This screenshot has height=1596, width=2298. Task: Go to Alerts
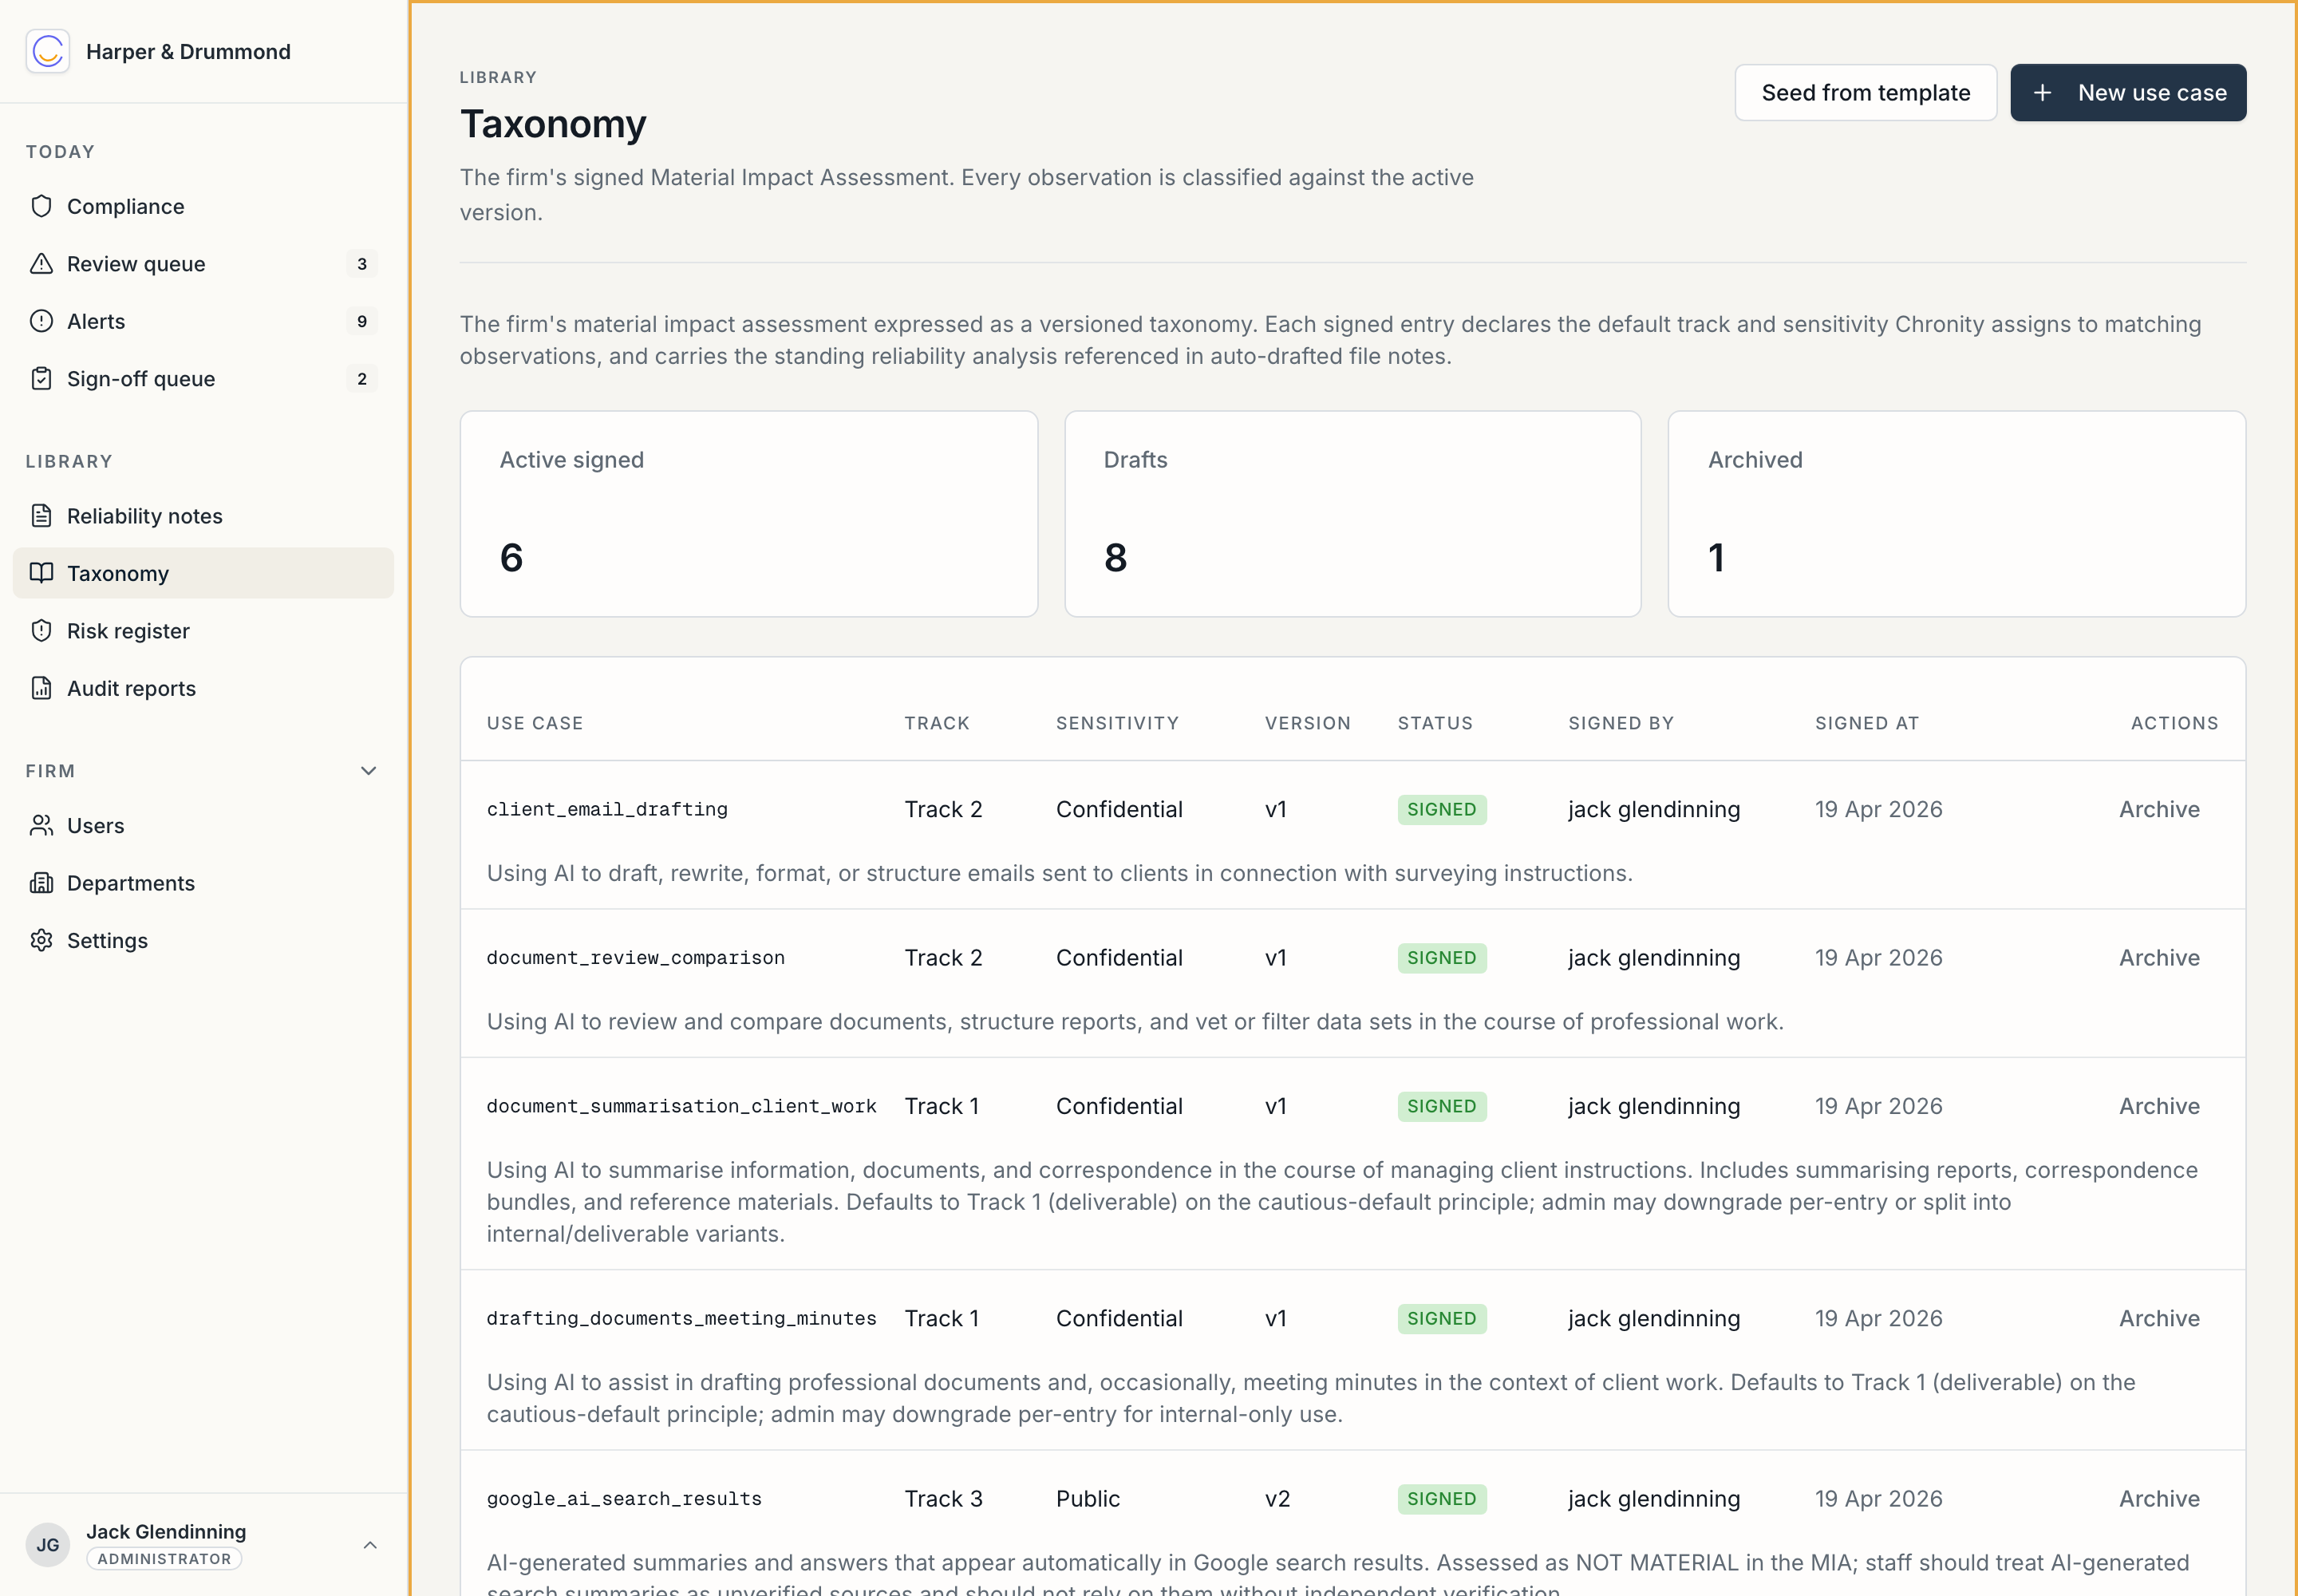pyautogui.click(x=203, y=321)
